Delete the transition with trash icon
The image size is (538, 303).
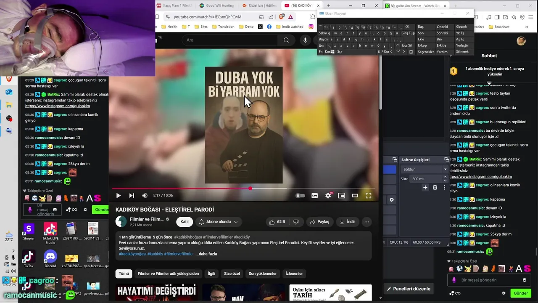(435, 187)
